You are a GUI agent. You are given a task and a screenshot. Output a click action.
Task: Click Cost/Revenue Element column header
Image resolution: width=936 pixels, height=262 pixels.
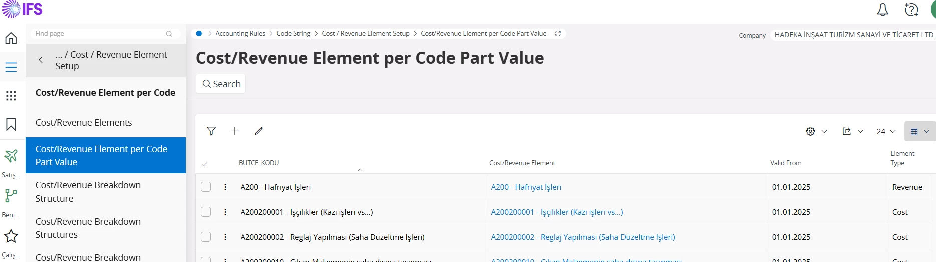pyautogui.click(x=522, y=163)
